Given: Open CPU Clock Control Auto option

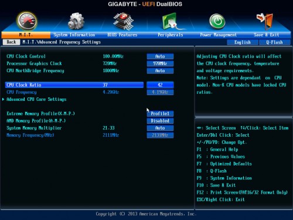Looking at the screenshot, I should tap(160, 56).
